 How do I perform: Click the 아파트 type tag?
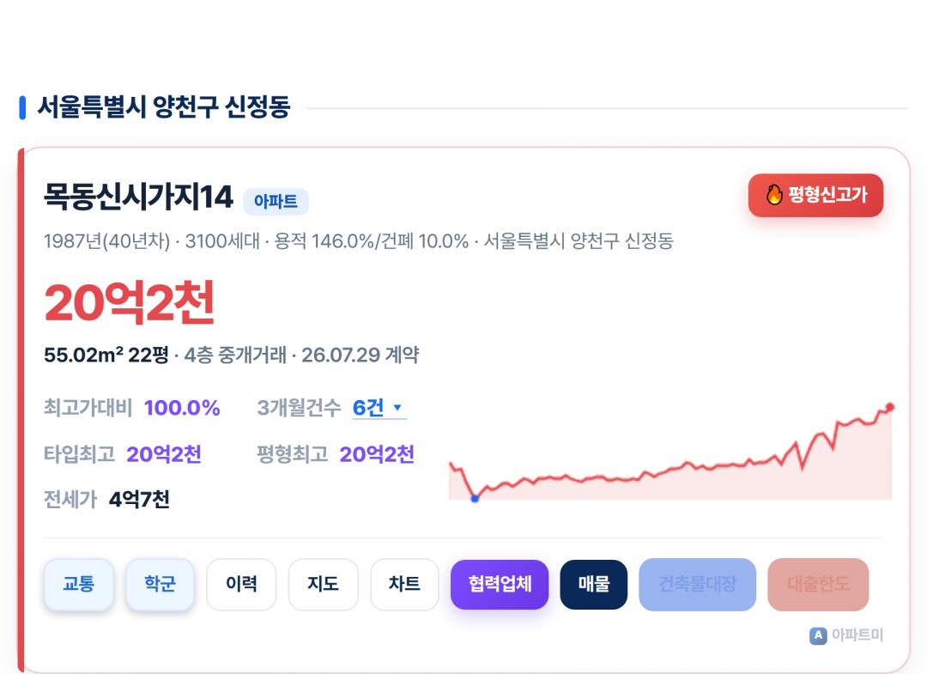coord(276,202)
